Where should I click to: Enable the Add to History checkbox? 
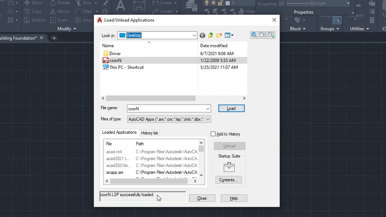tap(213, 134)
